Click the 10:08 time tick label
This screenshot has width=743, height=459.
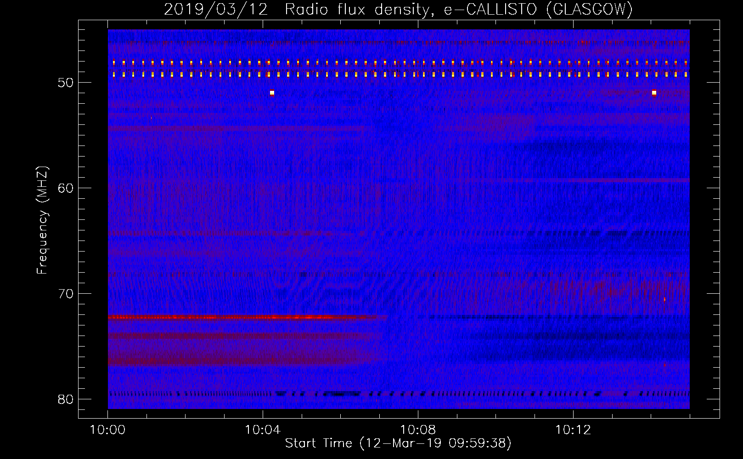click(418, 430)
